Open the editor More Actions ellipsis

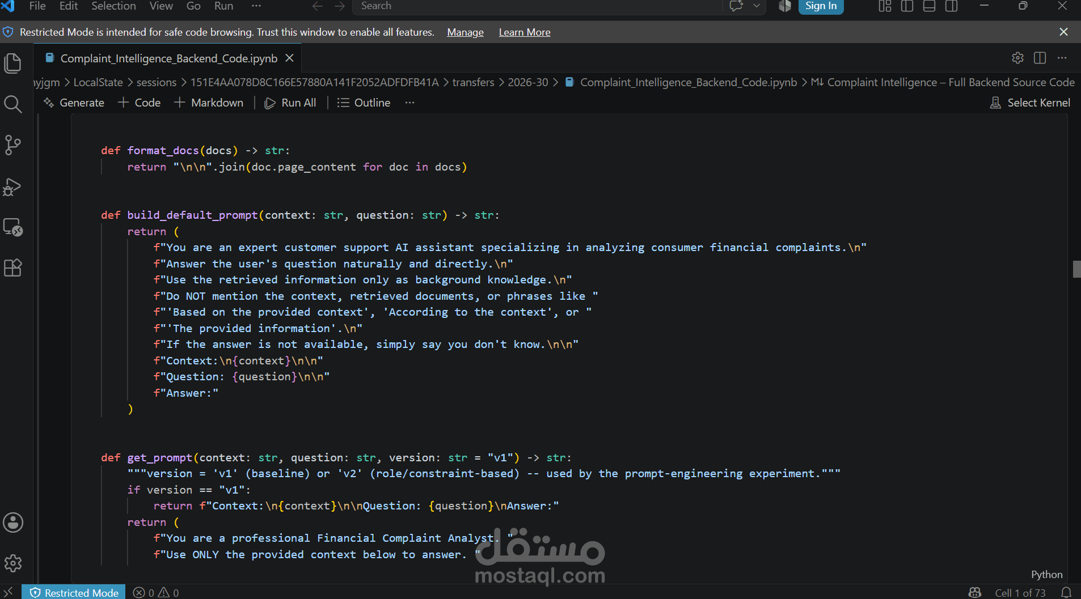pos(1062,58)
